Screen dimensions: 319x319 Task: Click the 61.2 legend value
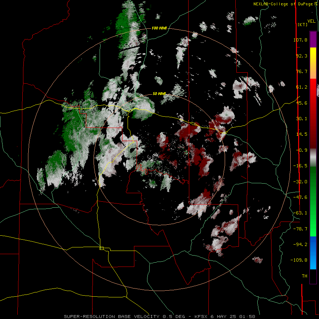point(302,87)
